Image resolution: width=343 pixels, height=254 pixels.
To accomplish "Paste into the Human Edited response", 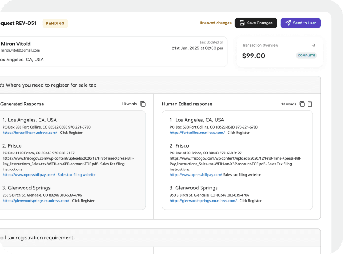I will click(x=310, y=104).
